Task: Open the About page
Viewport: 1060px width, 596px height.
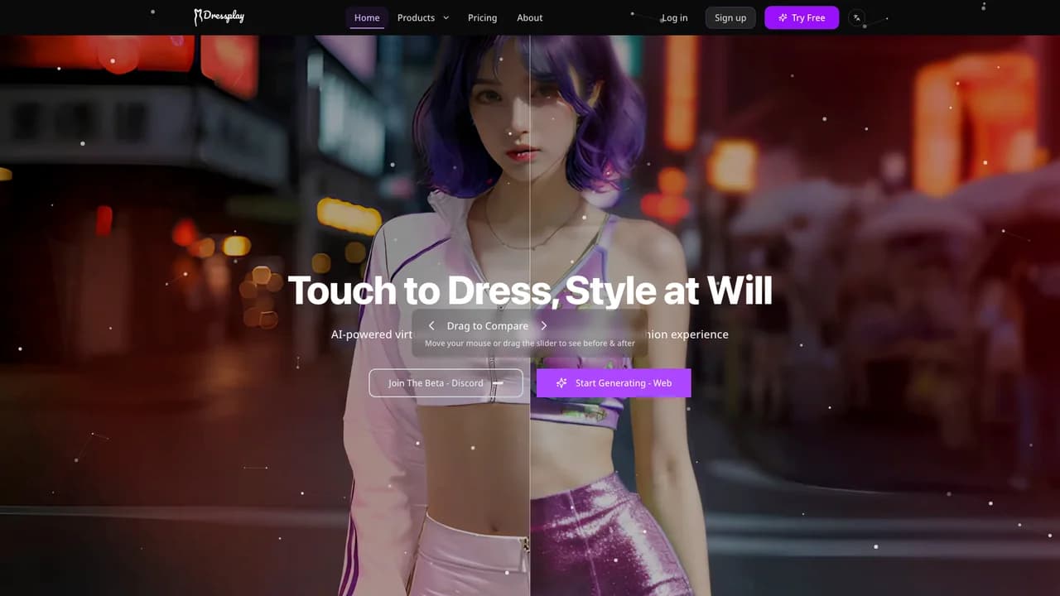Action: pyautogui.click(x=530, y=17)
